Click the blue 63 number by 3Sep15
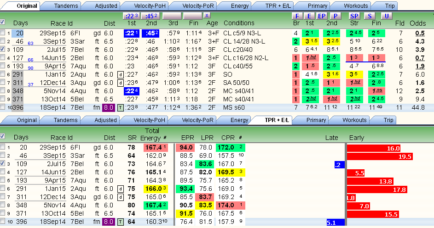Viewport: 434px width, 228px height. 30,43
